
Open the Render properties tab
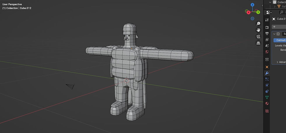[x=267, y=27]
